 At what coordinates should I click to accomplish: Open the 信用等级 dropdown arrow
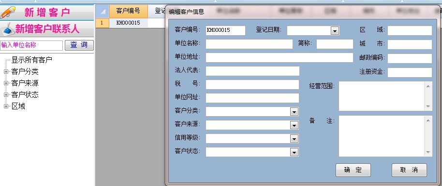[294, 139]
